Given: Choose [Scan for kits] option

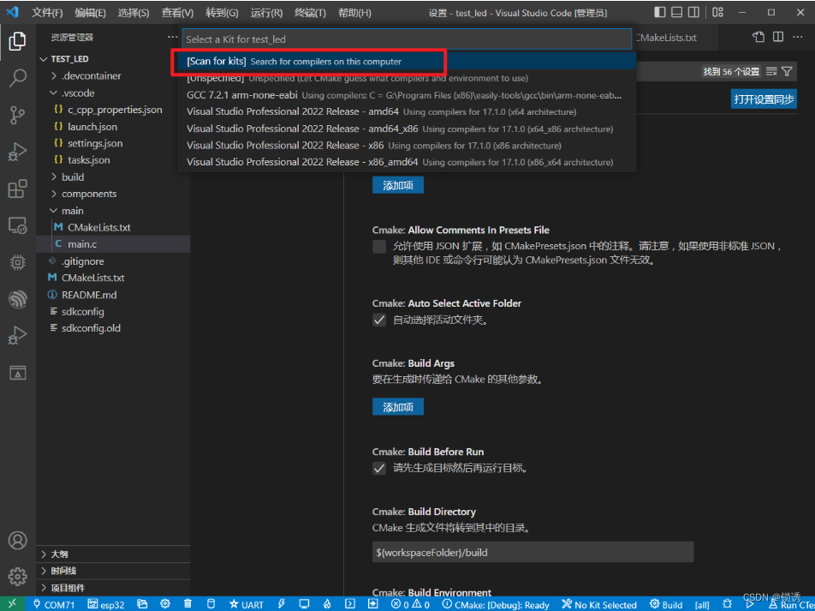Looking at the screenshot, I should click(x=407, y=62).
